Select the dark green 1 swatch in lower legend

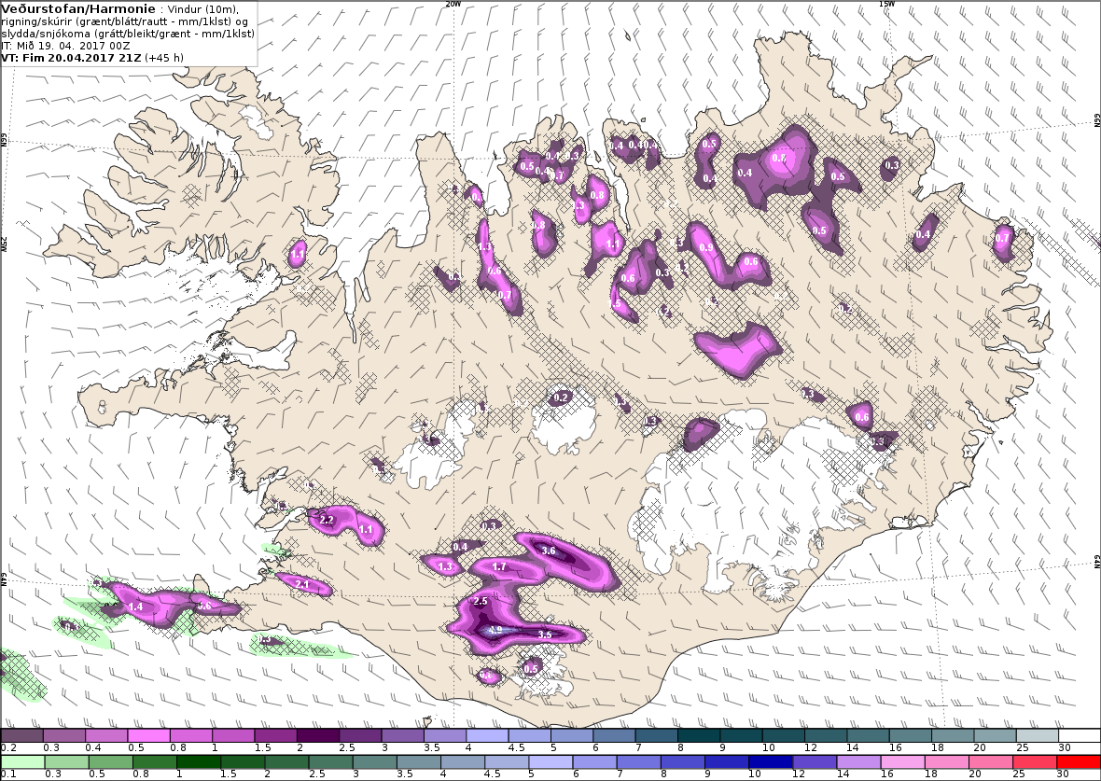198,762
